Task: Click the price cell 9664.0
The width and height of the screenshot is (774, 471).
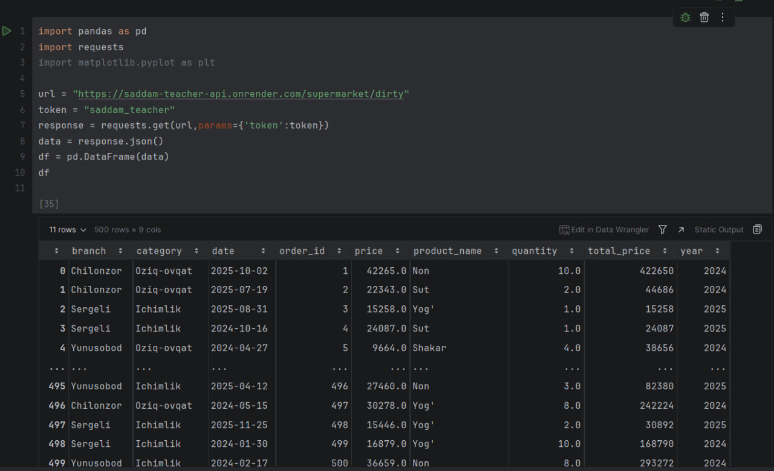Action: [389, 348]
